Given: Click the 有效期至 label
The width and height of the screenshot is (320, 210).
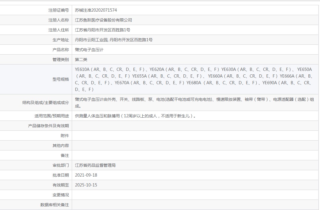Looking at the screenshot, I should pyautogui.click(x=61, y=185).
